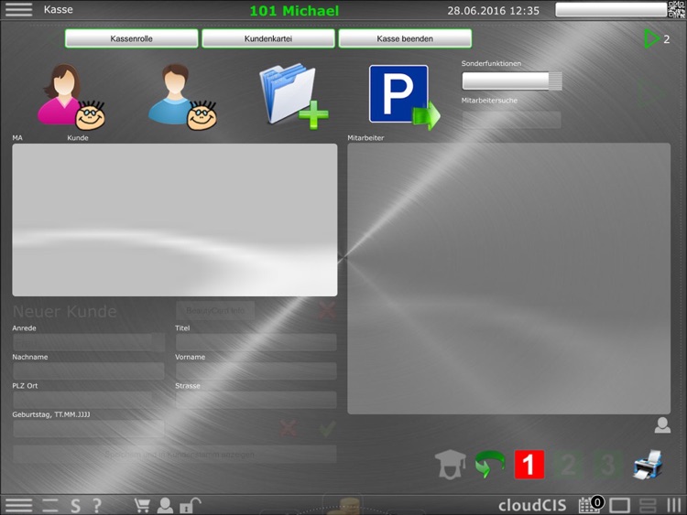Screen dimensions: 687x515
Task: Click Speichern und in Kundenstamm anzeigen button
Action: pyautogui.click(x=175, y=455)
